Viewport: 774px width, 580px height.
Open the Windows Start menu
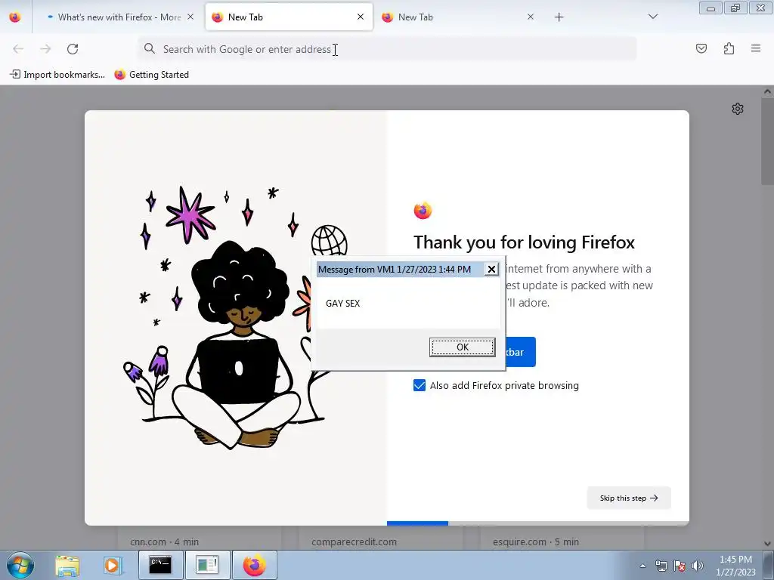[x=20, y=565]
